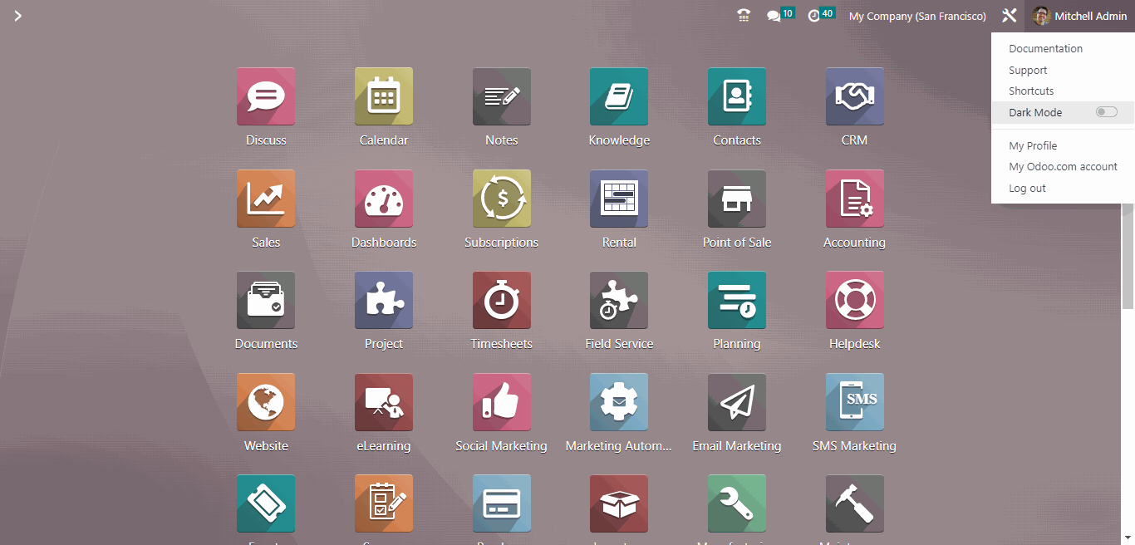Enable the Dark Mode switch
This screenshot has height=545, width=1135.
(x=1106, y=112)
